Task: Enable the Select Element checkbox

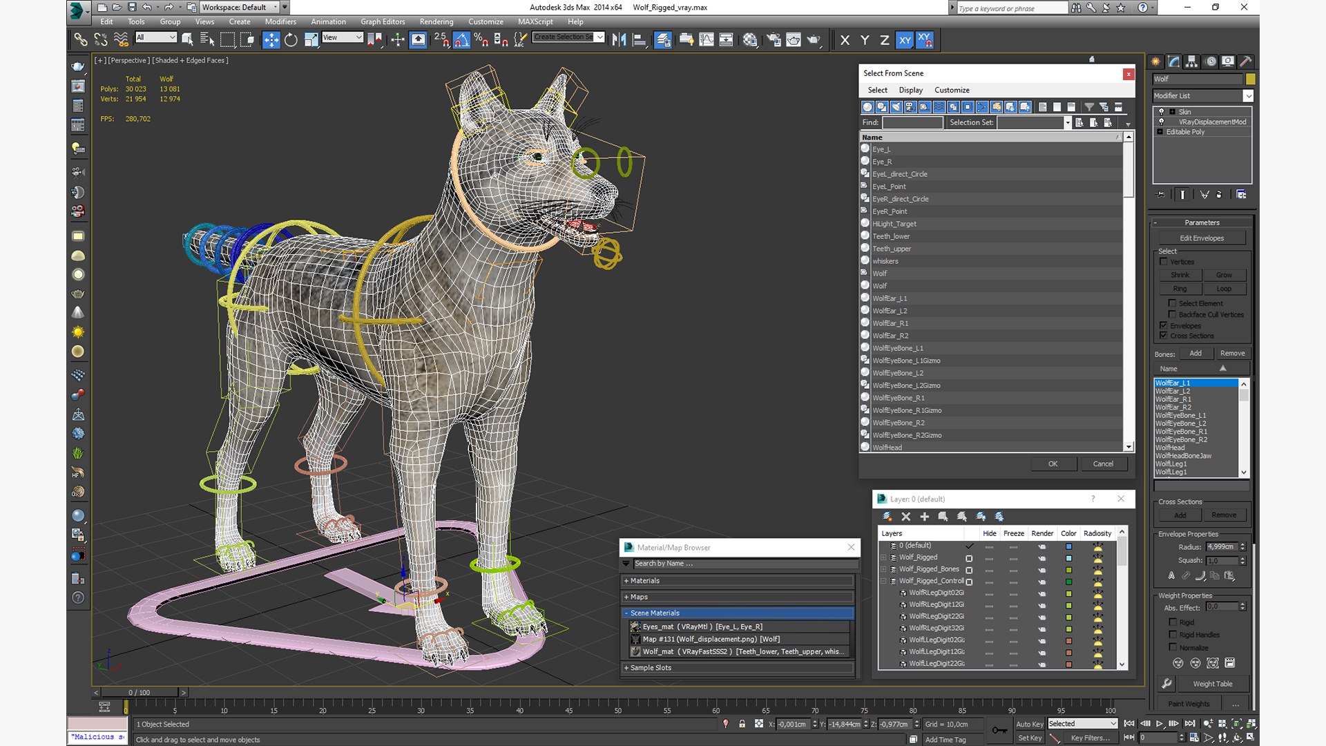Action: [x=1172, y=303]
